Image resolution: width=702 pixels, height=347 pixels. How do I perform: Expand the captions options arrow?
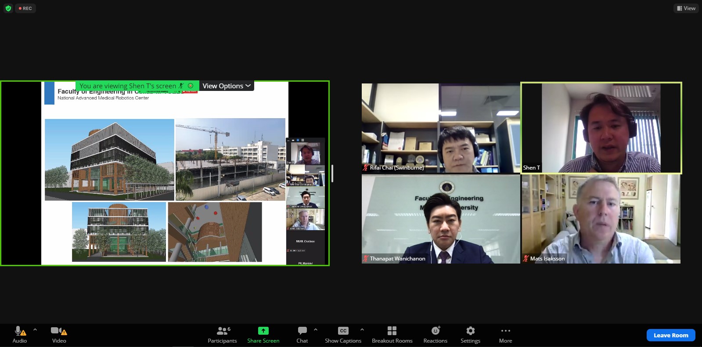coord(362,329)
